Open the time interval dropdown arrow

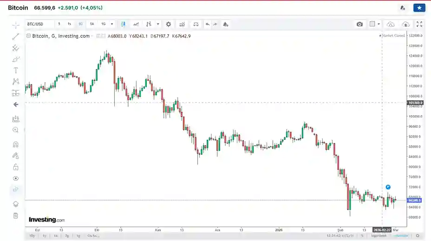pyautogui.click(x=112, y=24)
